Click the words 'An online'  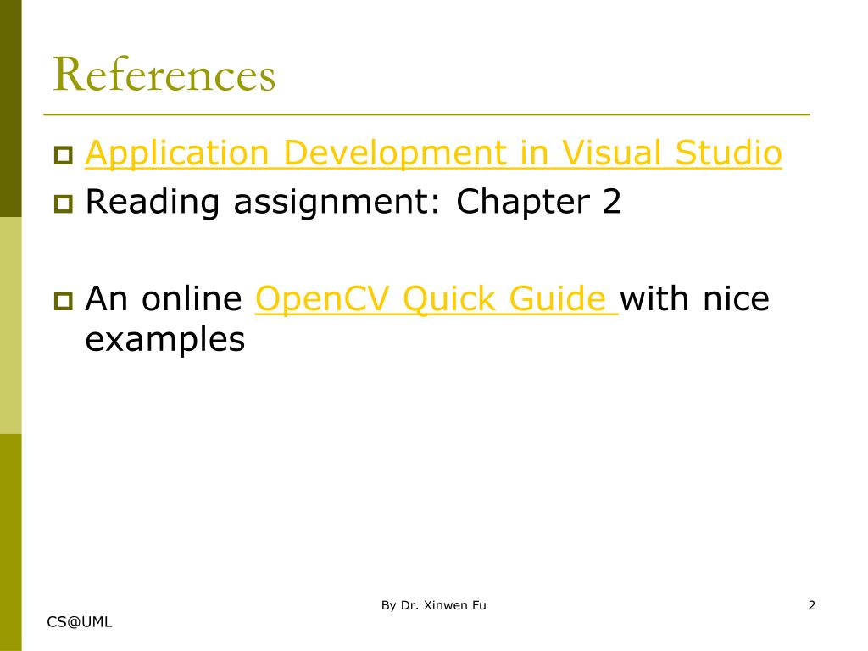click(164, 299)
